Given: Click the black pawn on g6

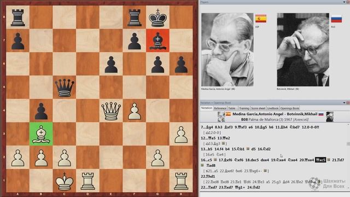Looking at the screenshot, I should [x=157, y=65].
